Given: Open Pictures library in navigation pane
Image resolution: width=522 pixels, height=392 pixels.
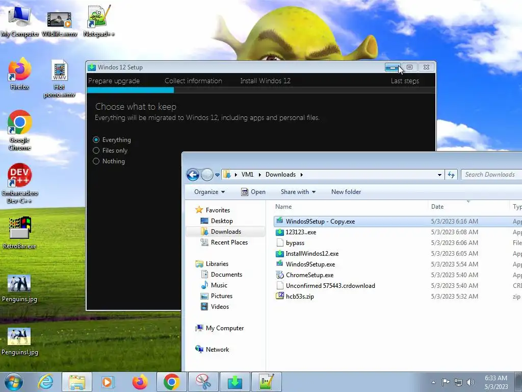Looking at the screenshot, I should pos(217,296).
